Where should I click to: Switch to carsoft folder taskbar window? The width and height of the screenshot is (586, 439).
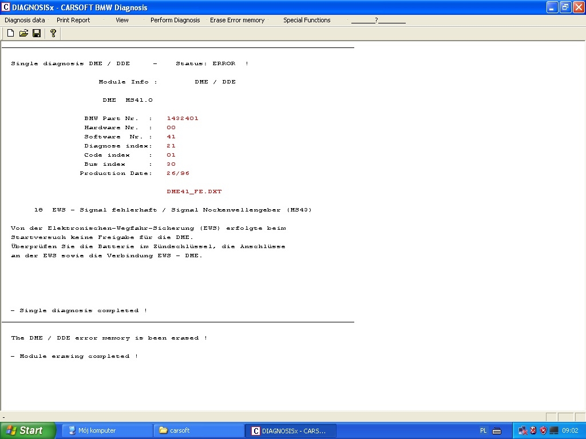[199, 430]
